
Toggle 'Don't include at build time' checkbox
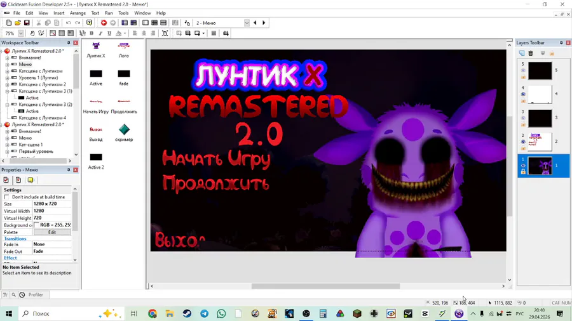(x=6, y=197)
